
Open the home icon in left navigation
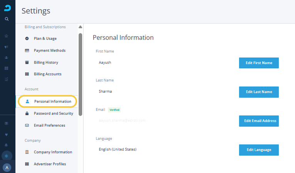[x=7, y=36]
